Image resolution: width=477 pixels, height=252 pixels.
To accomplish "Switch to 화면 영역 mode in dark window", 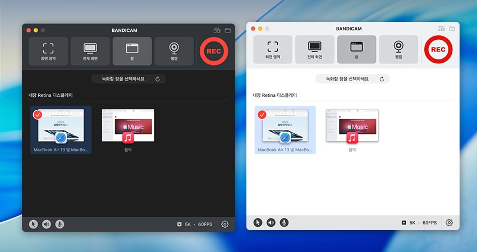I will (x=48, y=51).
